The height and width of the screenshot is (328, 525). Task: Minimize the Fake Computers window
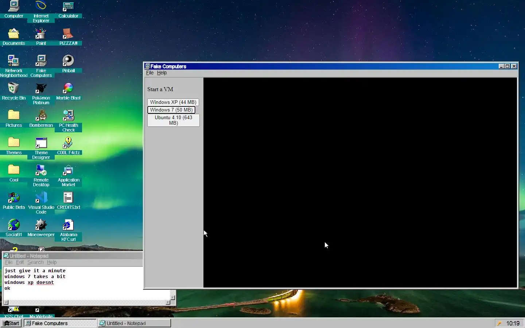pos(501,66)
